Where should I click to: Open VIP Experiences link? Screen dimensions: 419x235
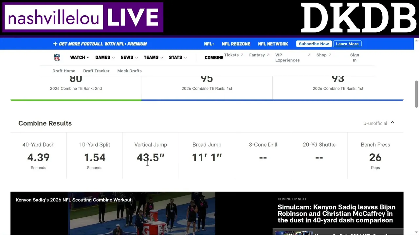tap(293, 57)
